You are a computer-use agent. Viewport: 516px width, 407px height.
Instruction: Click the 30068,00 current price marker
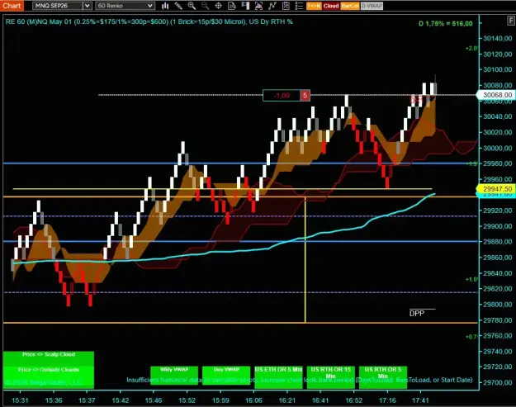(497, 95)
